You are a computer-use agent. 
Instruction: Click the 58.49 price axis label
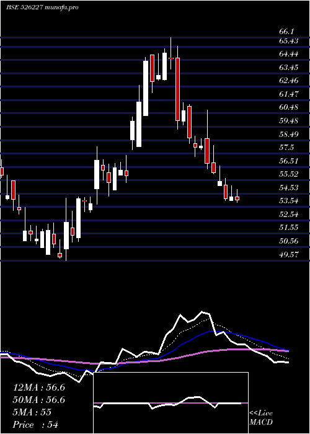pyautogui.click(x=289, y=135)
